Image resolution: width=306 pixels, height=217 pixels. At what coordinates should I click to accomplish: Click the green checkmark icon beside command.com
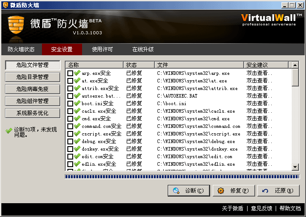[77, 126]
